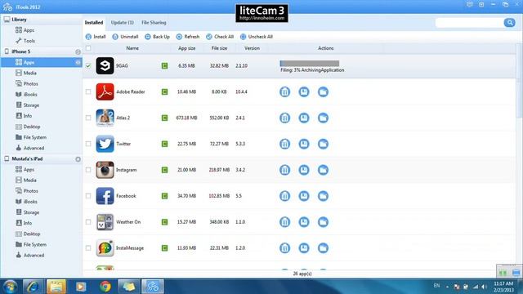The width and height of the screenshot is (523, 294).
Task: Check the Atlas 2 checkbox
Action: (88, 118)
